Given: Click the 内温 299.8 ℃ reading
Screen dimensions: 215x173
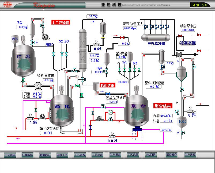Looking at the screenshot, I should pyautogui.click(x=166, y=116).
